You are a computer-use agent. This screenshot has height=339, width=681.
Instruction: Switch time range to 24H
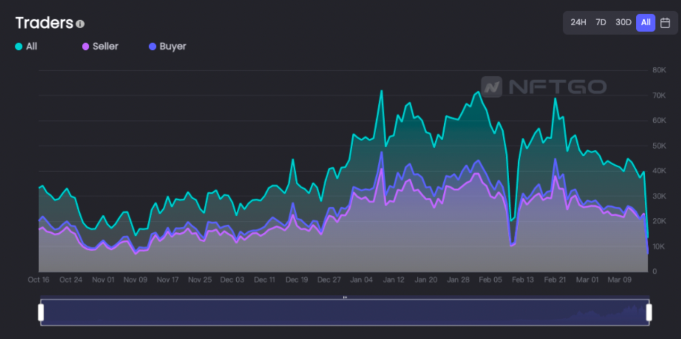578,22
